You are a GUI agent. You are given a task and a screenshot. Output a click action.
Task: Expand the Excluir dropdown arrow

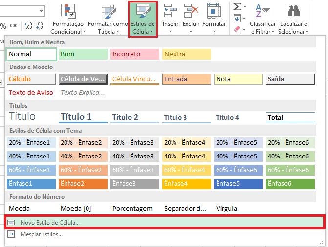191,31
